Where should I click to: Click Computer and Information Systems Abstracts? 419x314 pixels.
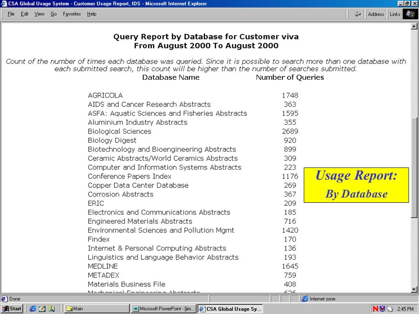coord(165,167)
